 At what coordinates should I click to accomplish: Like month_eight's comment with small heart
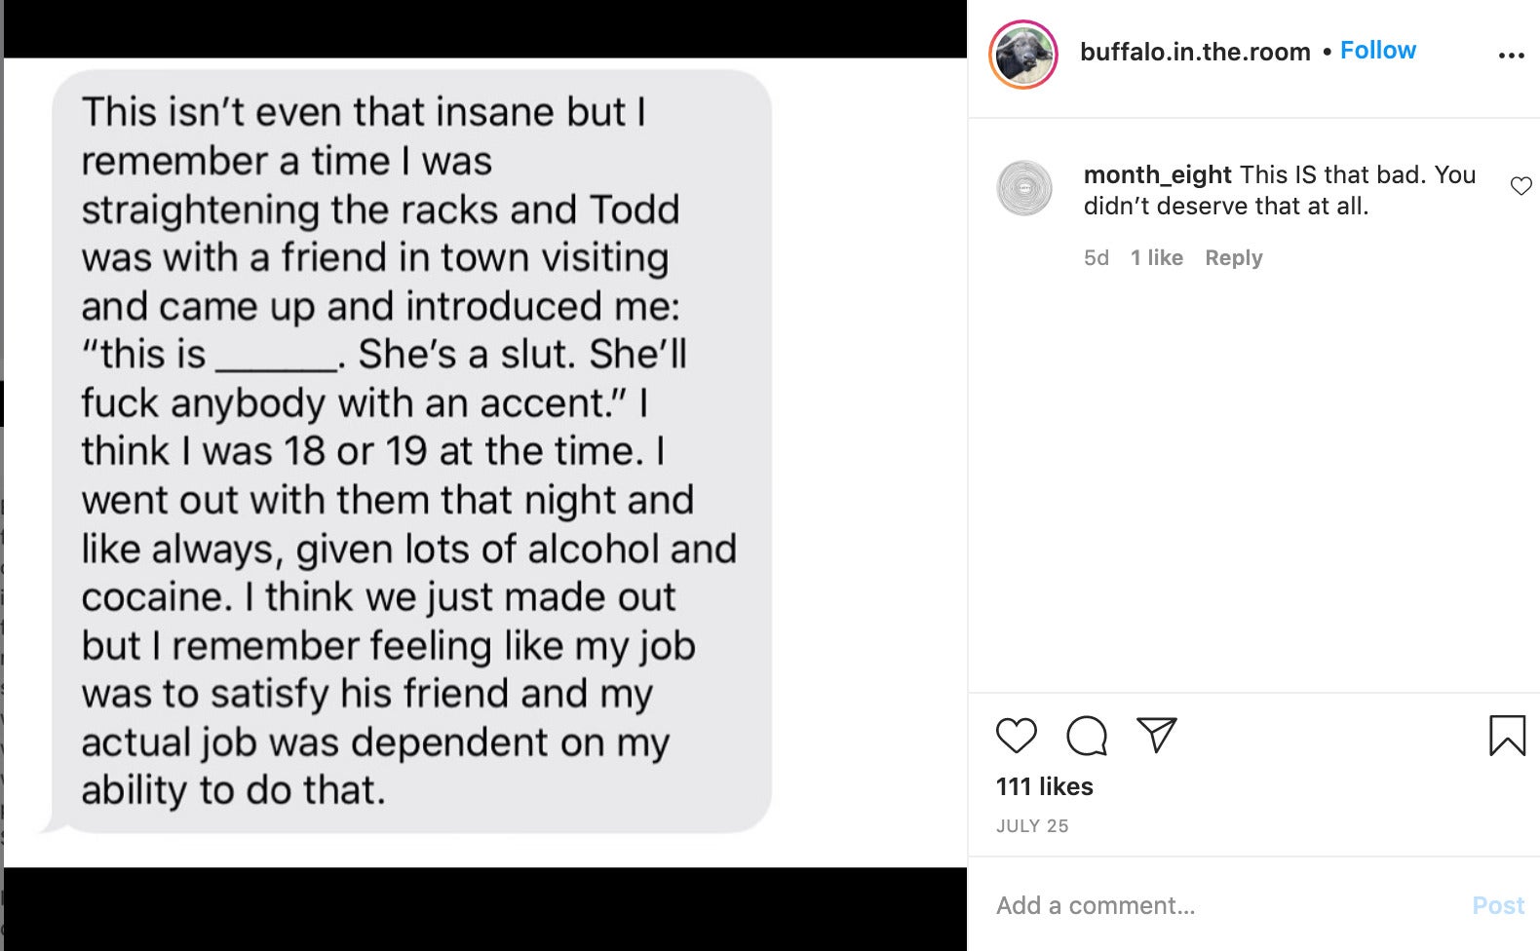[x=1521, y=186]
